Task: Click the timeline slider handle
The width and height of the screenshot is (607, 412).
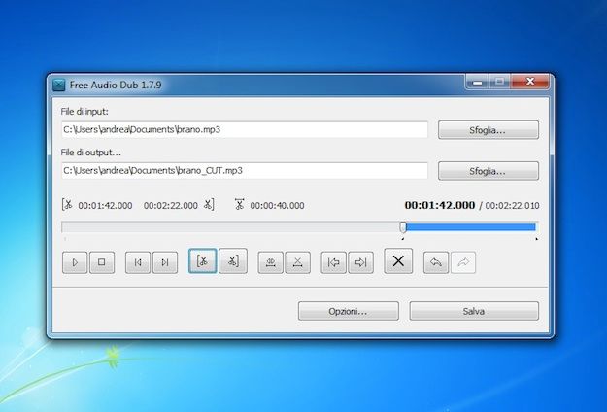Action: [x=403, y=227]
